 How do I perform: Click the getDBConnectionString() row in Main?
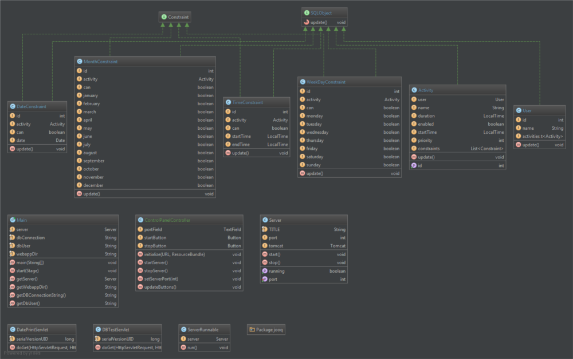[63, 295]
